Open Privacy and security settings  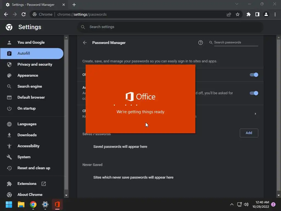click(32, 64)
